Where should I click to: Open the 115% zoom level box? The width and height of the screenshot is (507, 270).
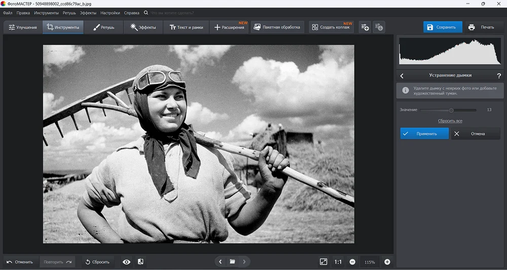pyautogui.click(x=370, y=262)
